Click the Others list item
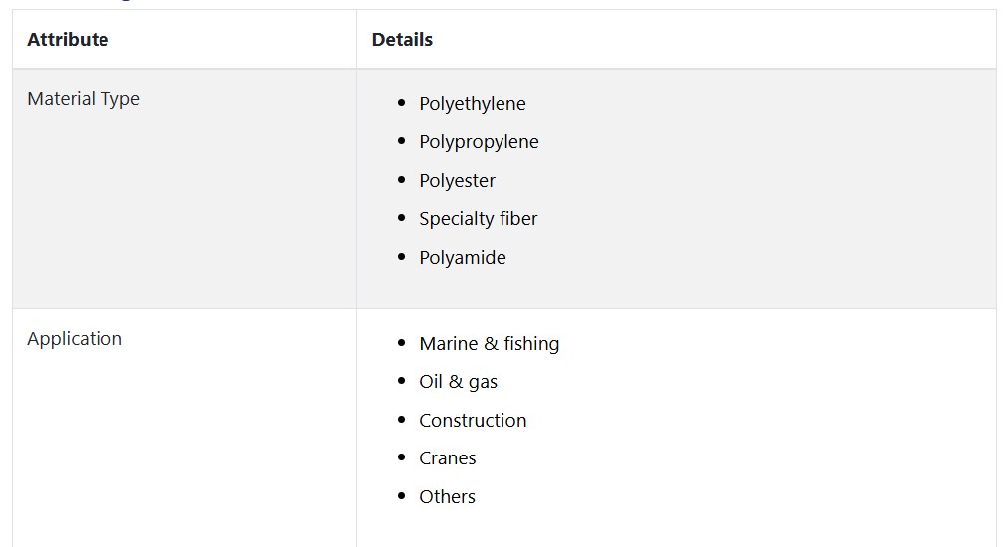 coord(448,497)
